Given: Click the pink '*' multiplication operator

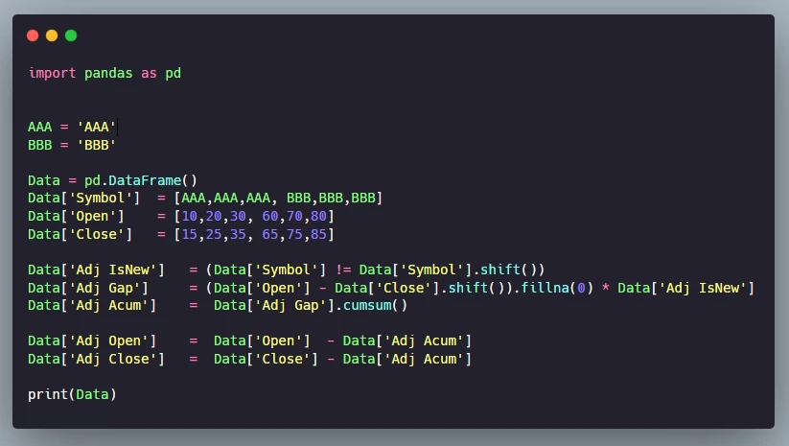Looking at the screenshot, I should point(605,289).
